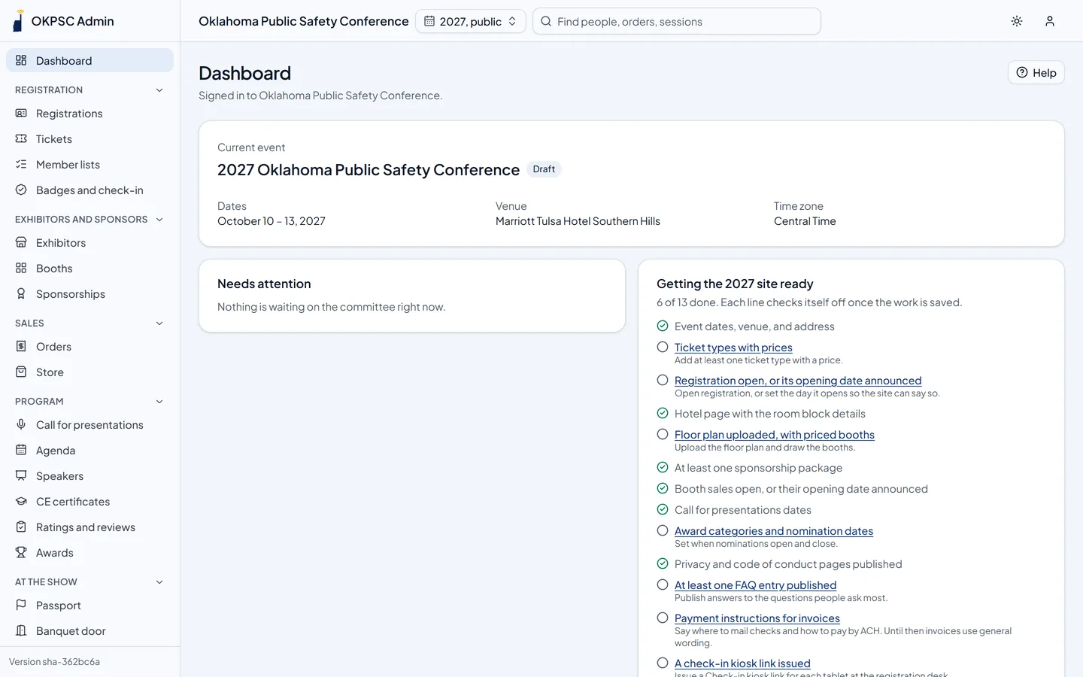Viewport: 1083px width, 677px height.
Task: Click the Draft status badge
Action: tap(544, 169)
